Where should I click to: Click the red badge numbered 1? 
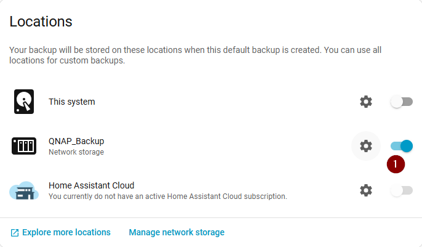[396, 164]
